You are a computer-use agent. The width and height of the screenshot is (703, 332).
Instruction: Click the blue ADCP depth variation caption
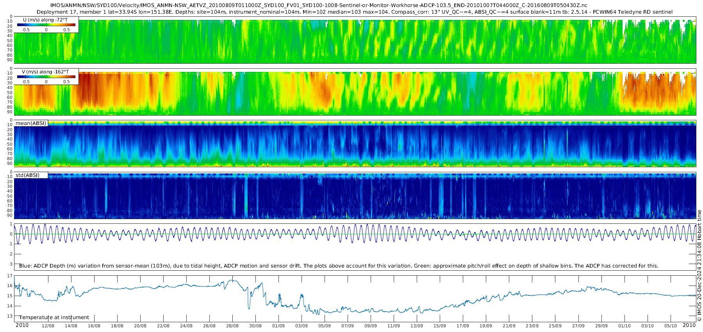pyautogui.click(x=338, y=266)
